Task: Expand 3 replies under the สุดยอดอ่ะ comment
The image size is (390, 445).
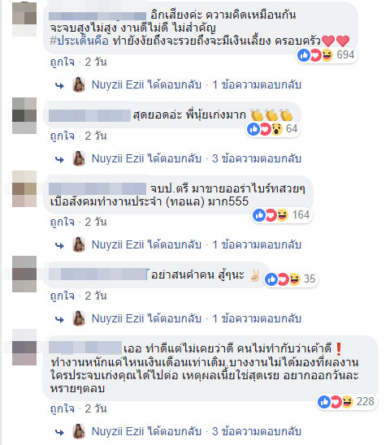Action: coord(257,158)
